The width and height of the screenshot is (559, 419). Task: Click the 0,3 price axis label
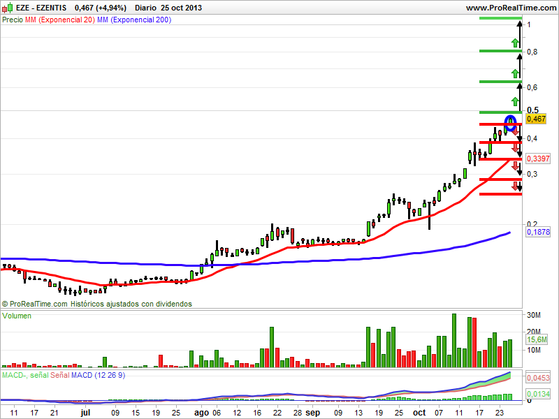pos(532,174)
